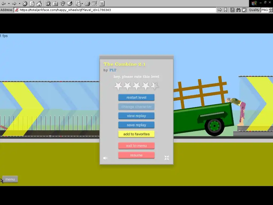
Task: Mute sound with the speaker icon
Action: (105, 158)
